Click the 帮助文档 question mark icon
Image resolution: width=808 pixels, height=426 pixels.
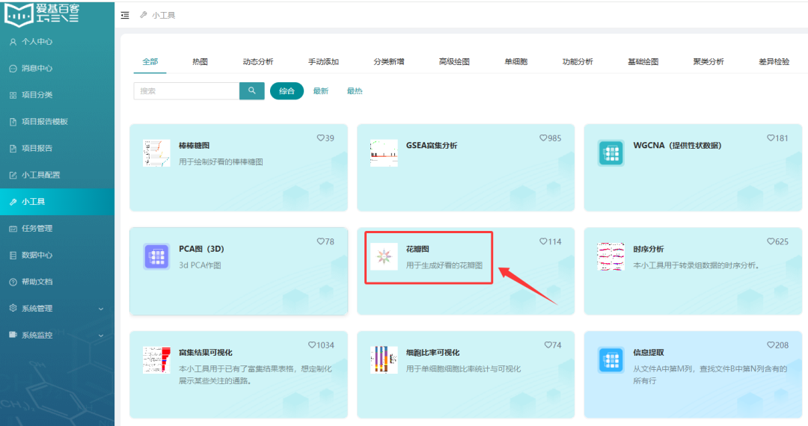click(x=13, y=282)
